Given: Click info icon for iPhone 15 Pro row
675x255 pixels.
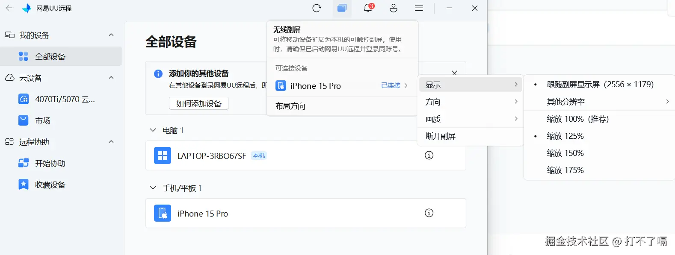Looking at the screenshot, I should (x=429, y=213).
